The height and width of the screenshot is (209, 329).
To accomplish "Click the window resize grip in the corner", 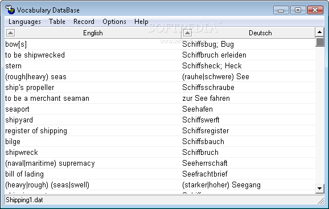I will pos(321,201).
